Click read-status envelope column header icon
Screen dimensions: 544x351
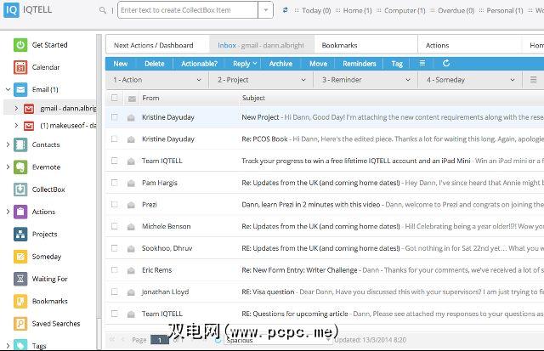click(132, 99)
